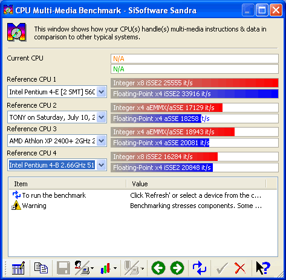Click the title bar application icon
The height and width of the screenshot is (280, 286).
click(x=8, y=10)
